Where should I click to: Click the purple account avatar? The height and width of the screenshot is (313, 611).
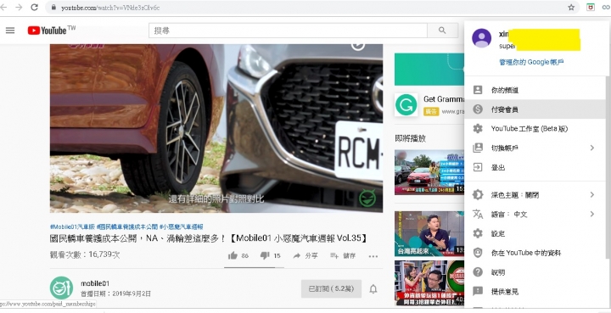click(x=481, y=38)
